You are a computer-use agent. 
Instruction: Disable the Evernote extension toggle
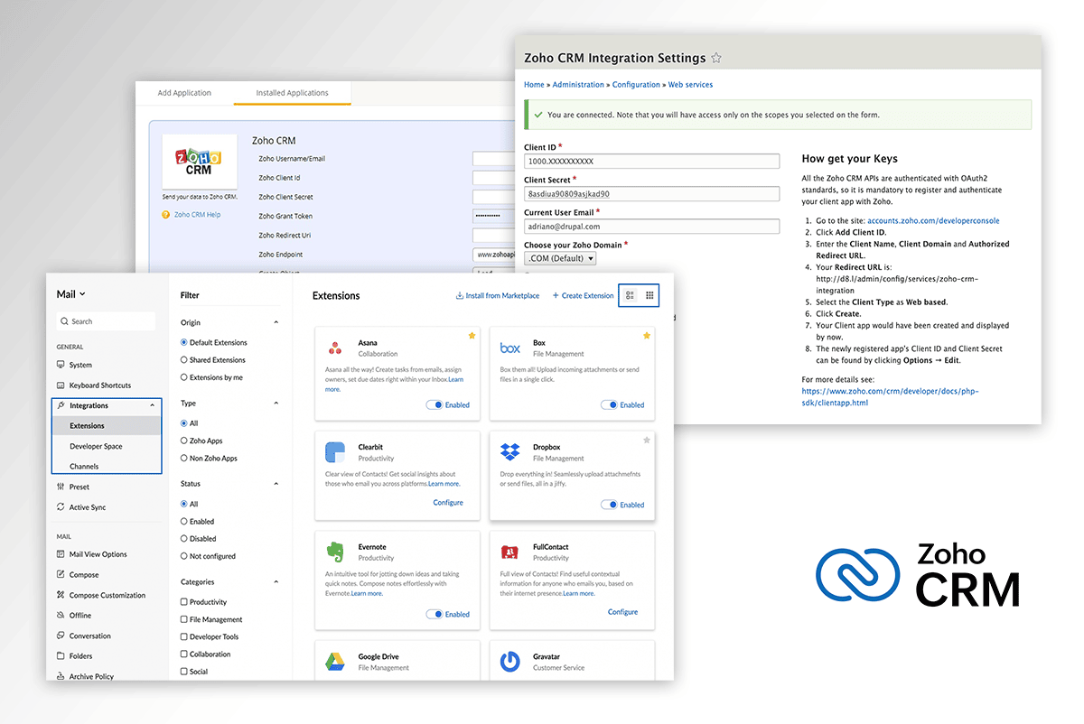tap(434, 614)
